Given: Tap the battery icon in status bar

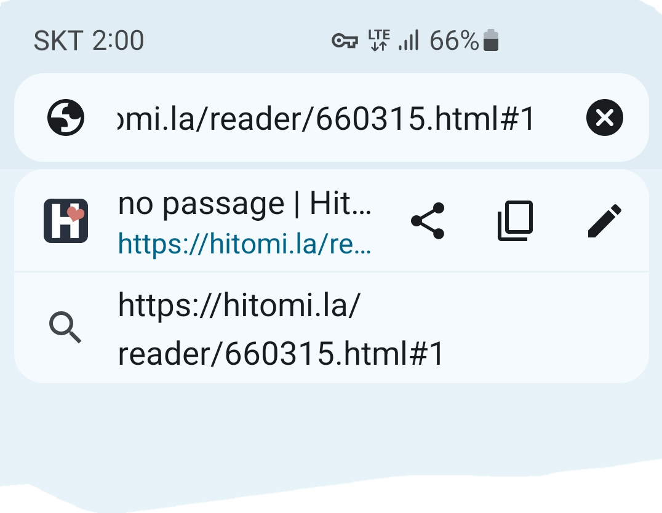Looking at the screenshot, I should [x=490, y=40].
